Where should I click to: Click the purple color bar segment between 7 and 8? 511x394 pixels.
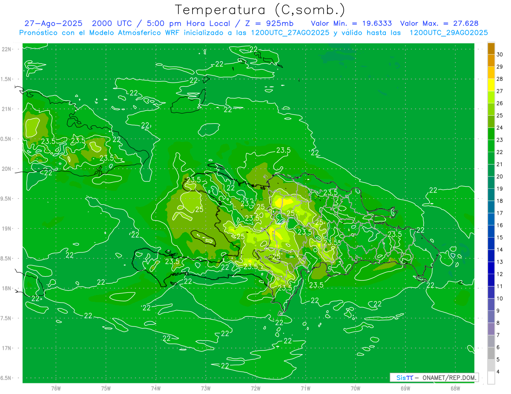coord(491,329)
